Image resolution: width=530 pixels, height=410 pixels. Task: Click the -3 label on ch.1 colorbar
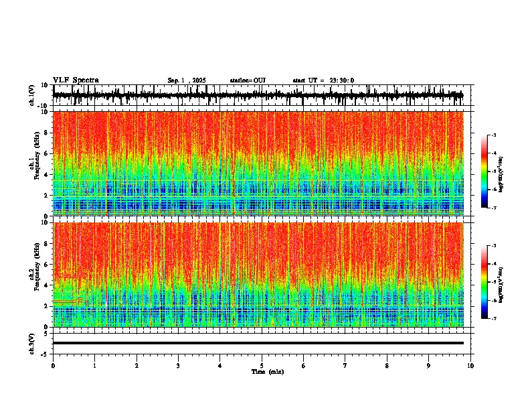[494, 135]
